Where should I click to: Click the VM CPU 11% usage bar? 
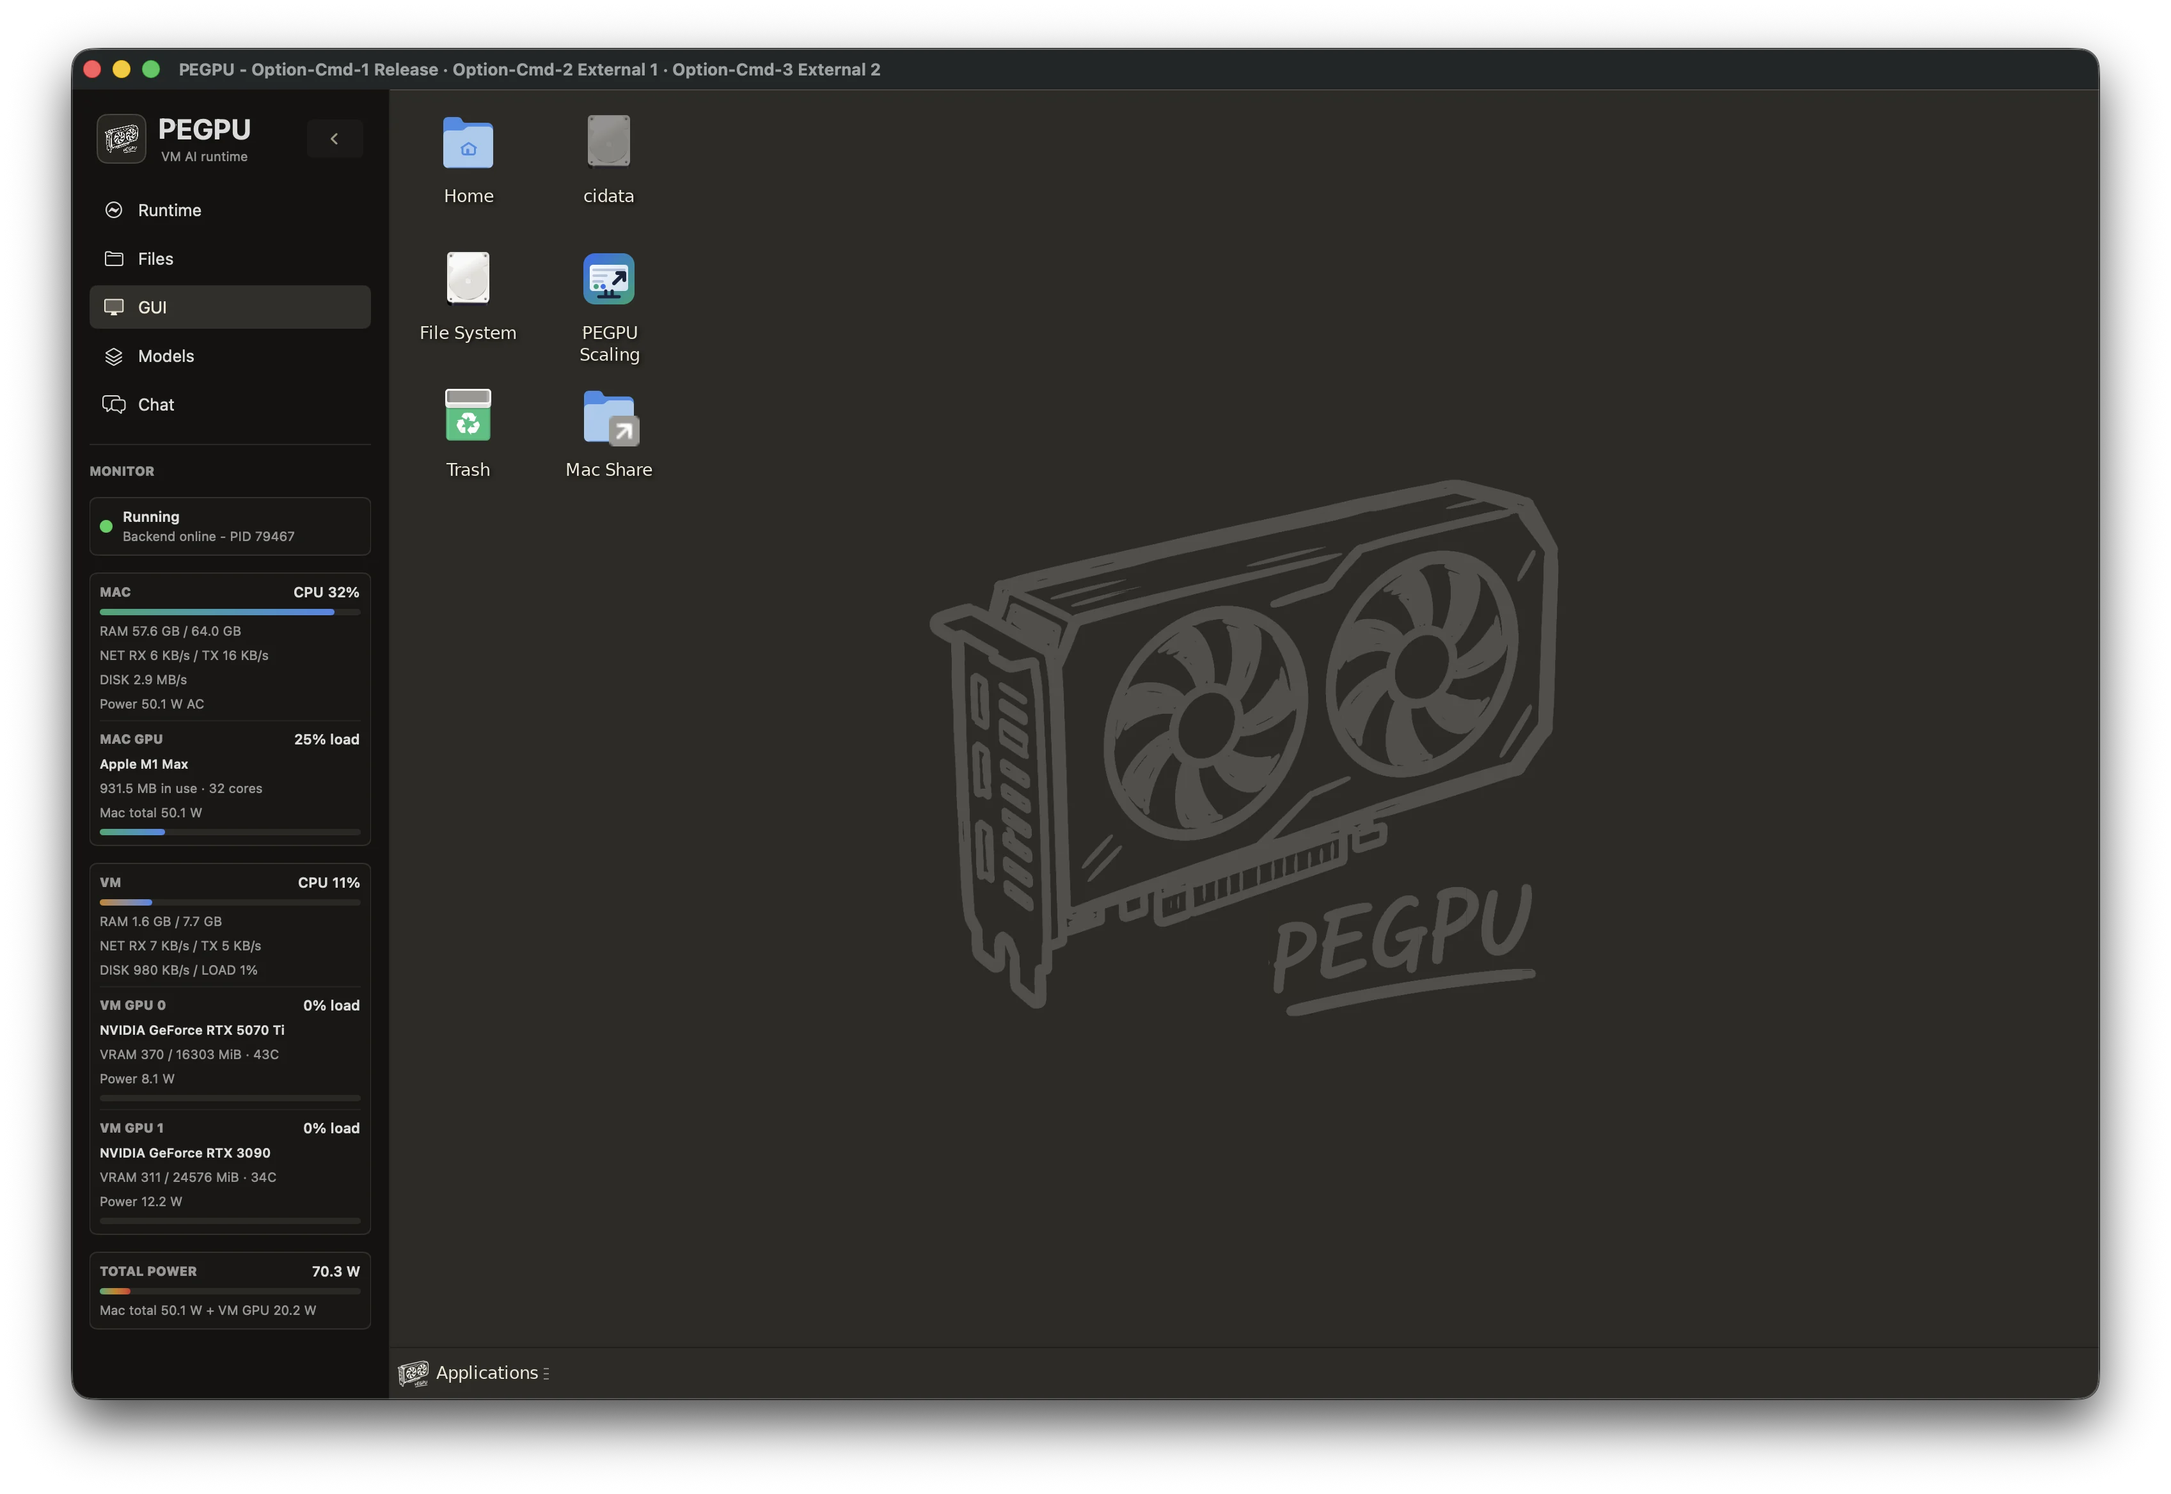[230, 902]
